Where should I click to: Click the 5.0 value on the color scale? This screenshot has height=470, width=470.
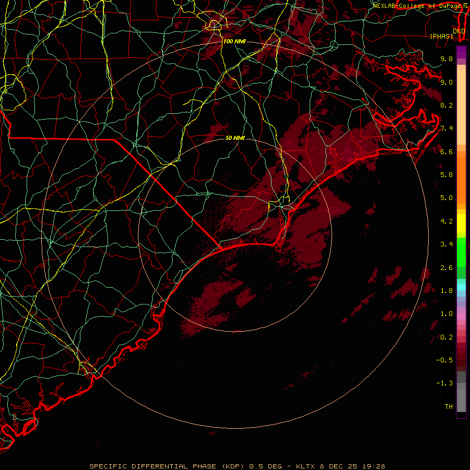(x=446, y=198)
